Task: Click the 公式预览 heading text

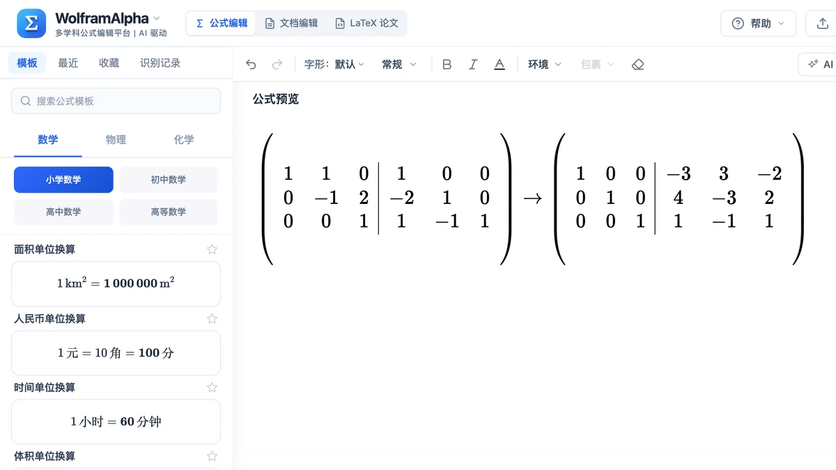Action: [276, 99]
